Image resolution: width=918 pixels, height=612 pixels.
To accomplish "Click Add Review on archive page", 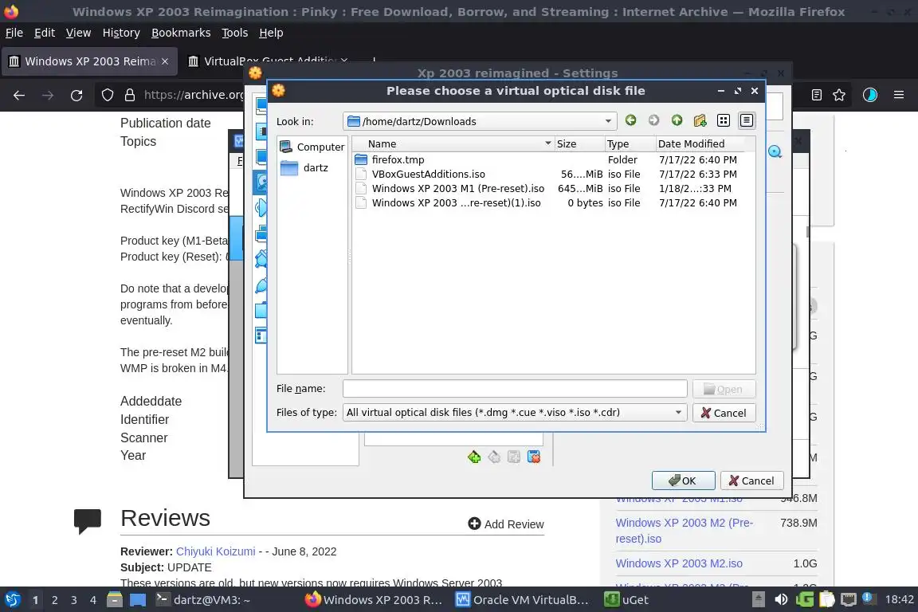I will [506, 524].
